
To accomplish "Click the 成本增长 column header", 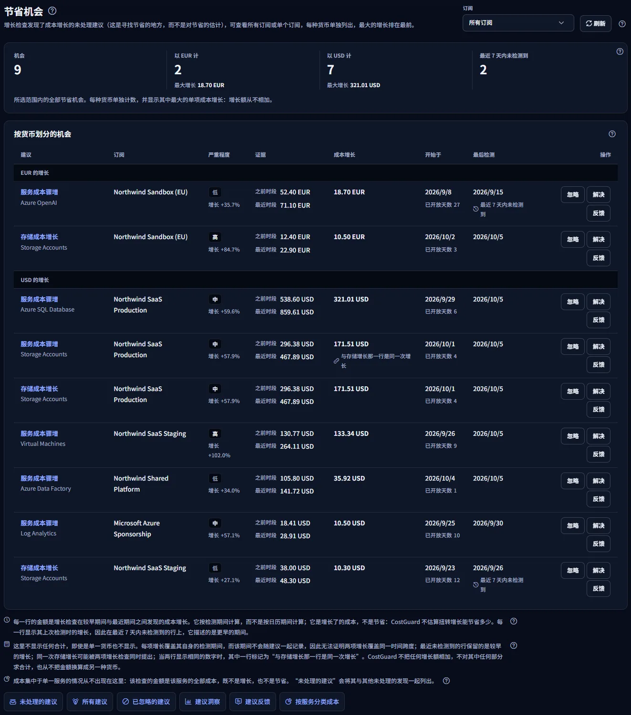I will coord(344,155).
